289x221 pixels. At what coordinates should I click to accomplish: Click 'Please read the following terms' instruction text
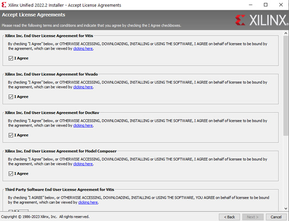(91, 26)
